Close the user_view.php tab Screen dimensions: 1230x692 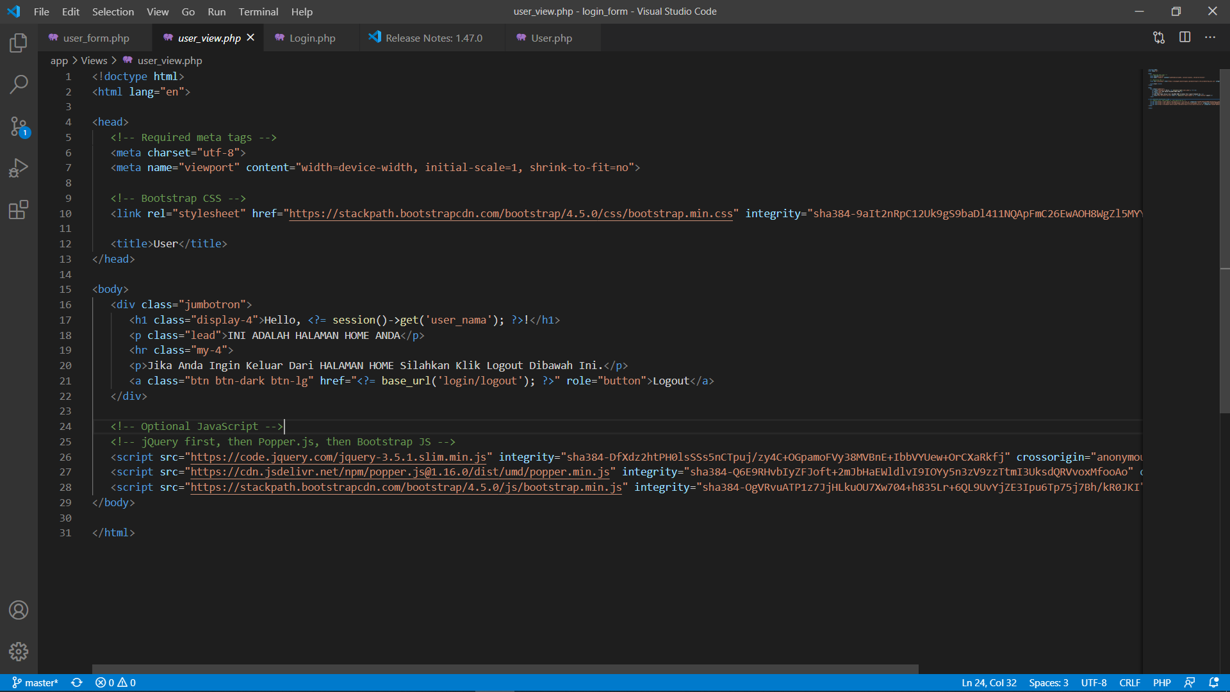[x=250, y=38]
